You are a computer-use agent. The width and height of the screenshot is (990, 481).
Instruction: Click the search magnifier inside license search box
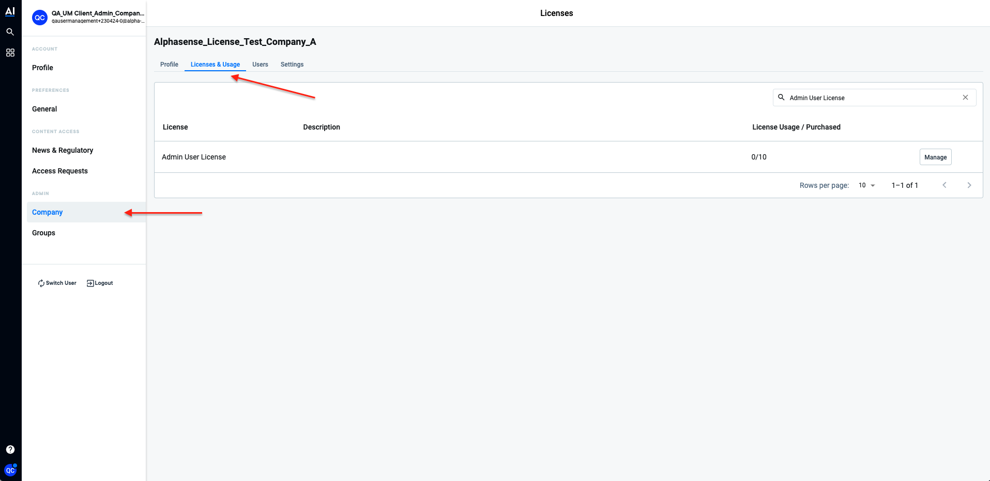[781, 97]
